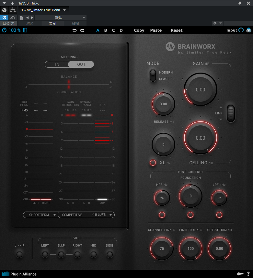
Task: Switch metering to OUT
Action: point(81,64)
